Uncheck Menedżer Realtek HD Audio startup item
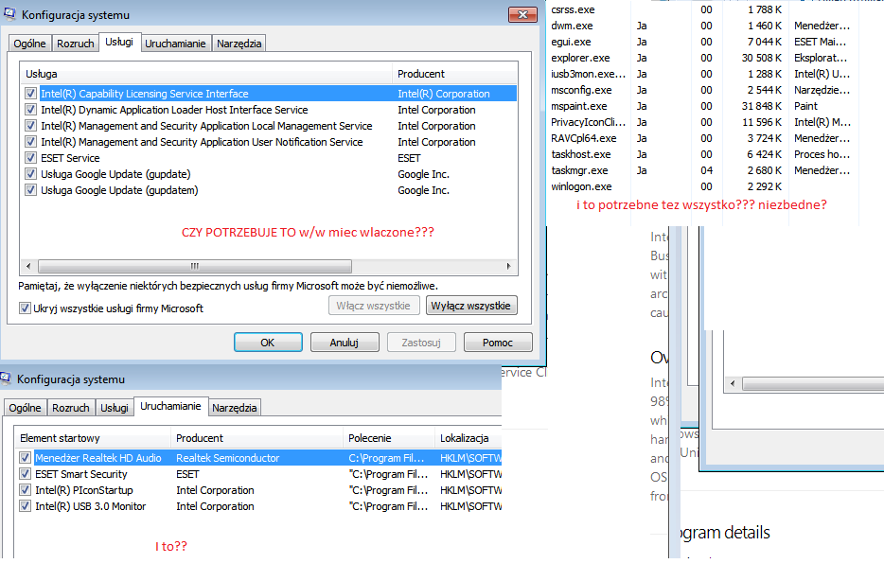The height and width of the screenshot is (581, 884). coord(25,458)
